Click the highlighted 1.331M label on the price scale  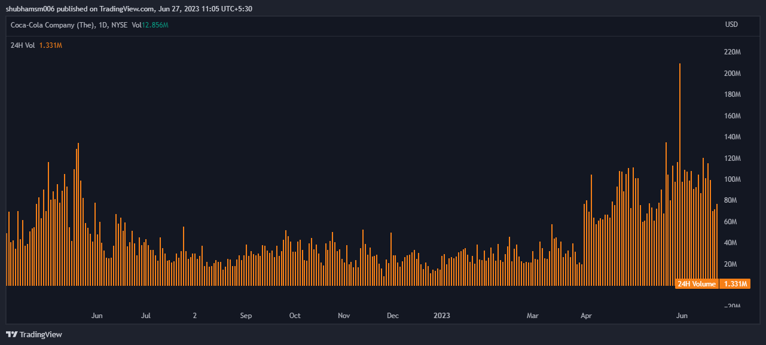[734, 284]
